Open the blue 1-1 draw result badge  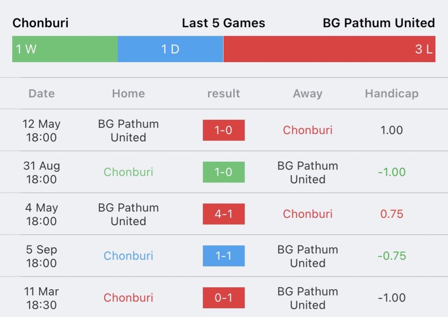click(x=224, y=256)
